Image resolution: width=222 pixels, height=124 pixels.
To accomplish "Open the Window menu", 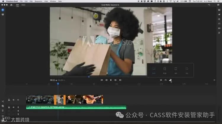I will pyautogui.click(x=53, y=1).
